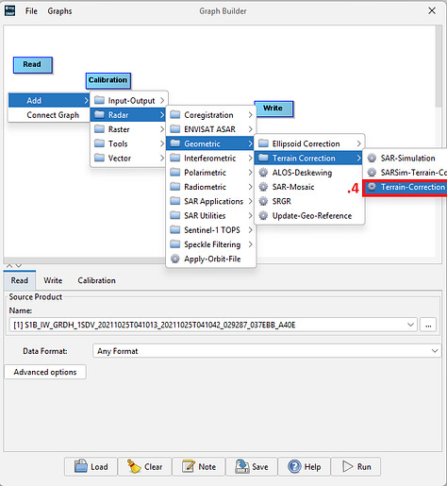The image size is (447, 486).
Task: Click the Radiometric folder icon
Action: pos(175,187)
